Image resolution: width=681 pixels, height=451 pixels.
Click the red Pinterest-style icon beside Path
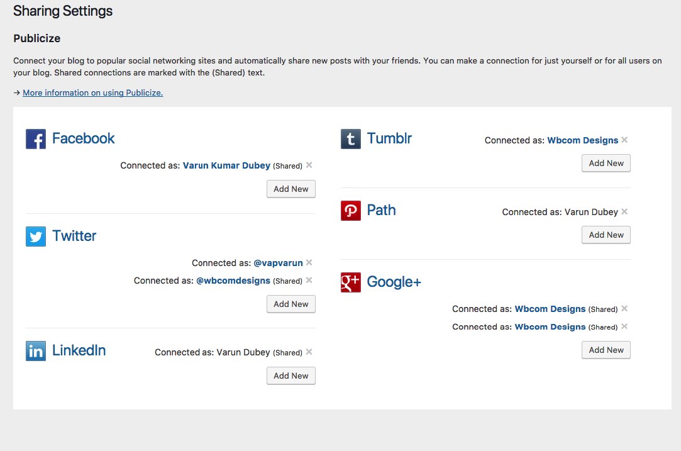pyautogui.click(x=351, y=211)
